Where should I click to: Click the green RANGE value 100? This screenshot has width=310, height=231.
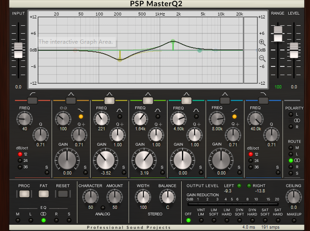pyautogui.click(x=278, y=87)
